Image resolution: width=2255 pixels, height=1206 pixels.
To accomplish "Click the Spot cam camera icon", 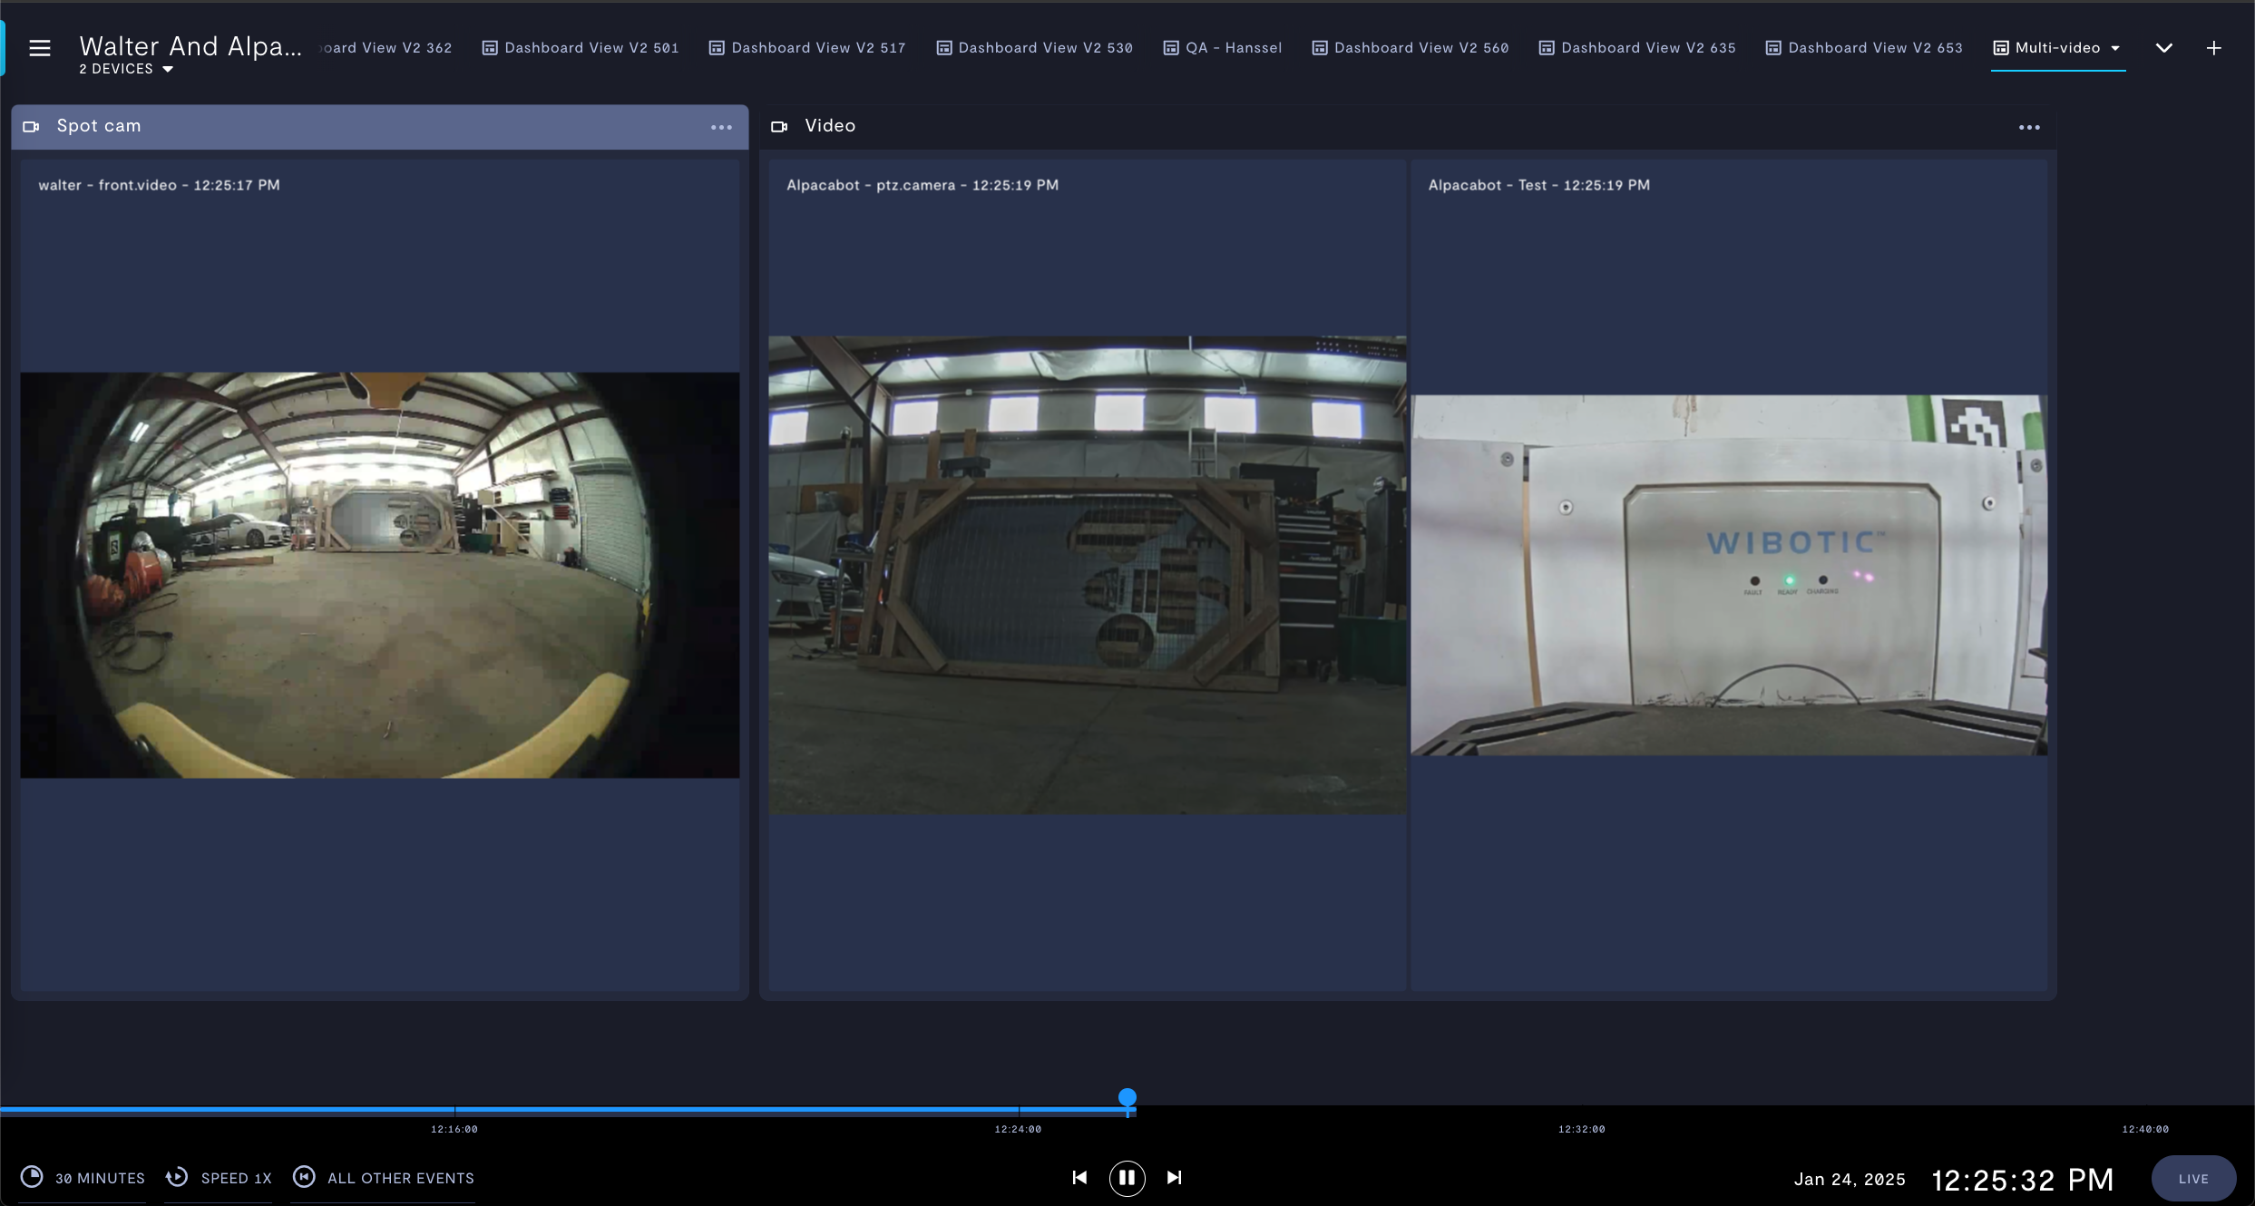I will (x=31, y=126).
